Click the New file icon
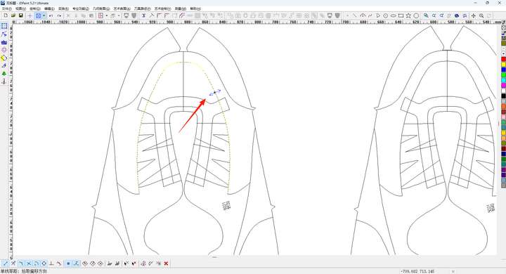Image resolution: width=506 pixels, height=274 pixels. coord(6,15)
